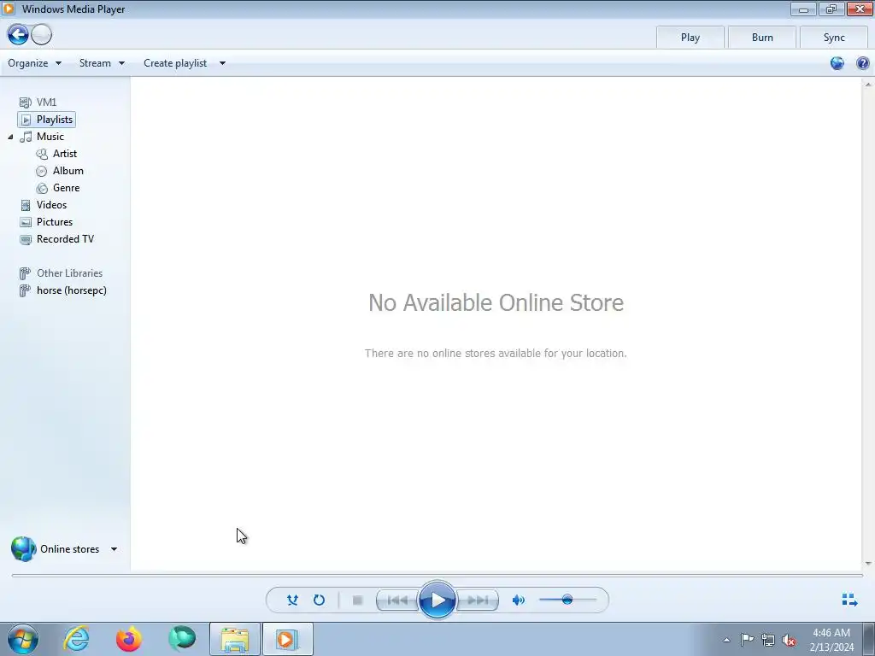Select Album text under Music
Image resolution: width=875 pixels, height=656 pixels.
tap(68, 171)
